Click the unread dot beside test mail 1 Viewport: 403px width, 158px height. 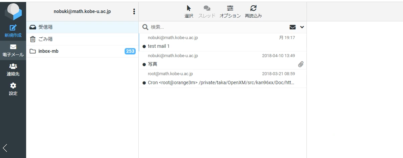(144, 46)
